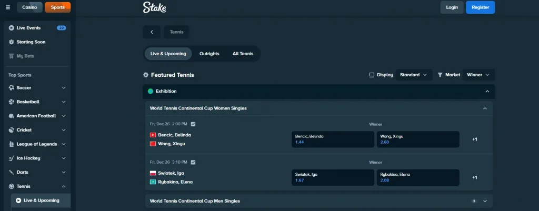Click the Featured Tennis gear icon

click(146, 75)
